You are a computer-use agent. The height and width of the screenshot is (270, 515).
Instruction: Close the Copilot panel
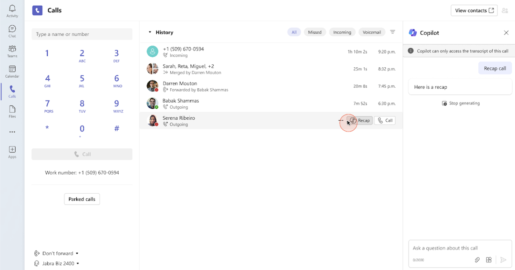coord(506,32)
